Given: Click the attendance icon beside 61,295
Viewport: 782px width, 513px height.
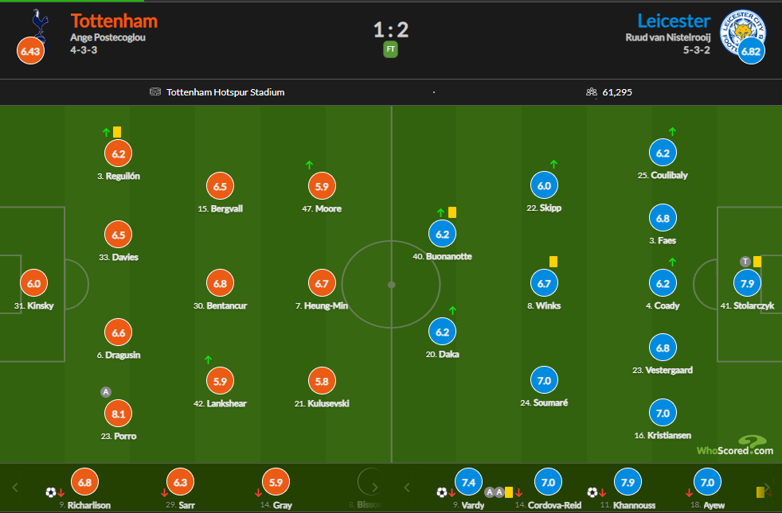Looking at the screenshot, I should coord(592,92).
